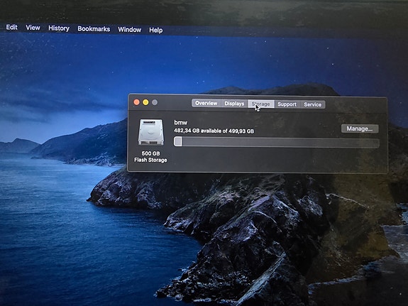Open the Window menu

[x=130, y=29]
